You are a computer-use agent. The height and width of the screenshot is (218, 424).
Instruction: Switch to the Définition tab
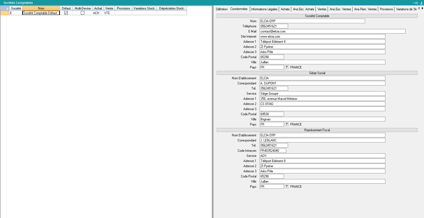[x=222, y=9]
